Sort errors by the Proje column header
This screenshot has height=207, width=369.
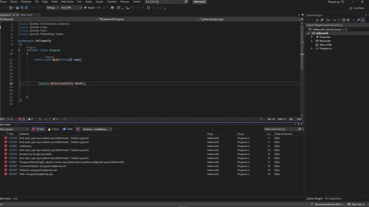click(x=210, y=134)
